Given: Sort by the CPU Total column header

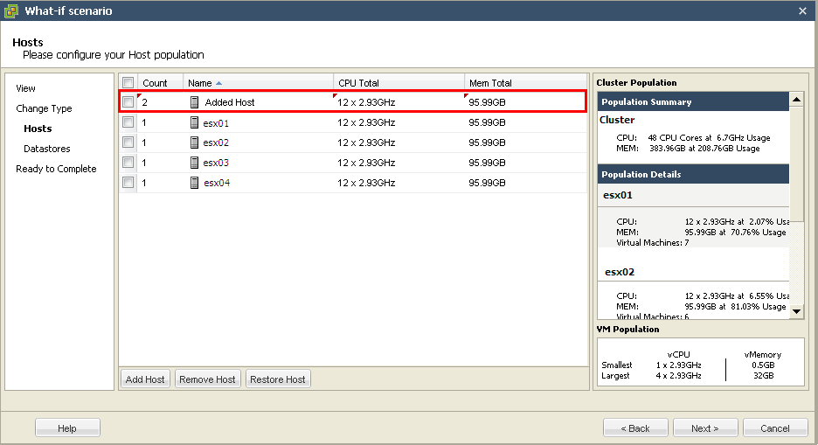Looking at the screenshot, I should click(x=399, y=83).
